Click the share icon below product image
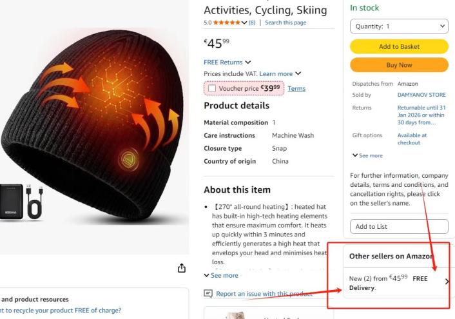 [x=182, y=268]
